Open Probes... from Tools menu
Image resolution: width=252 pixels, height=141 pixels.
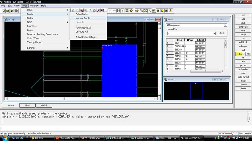(x=32, y=26)
